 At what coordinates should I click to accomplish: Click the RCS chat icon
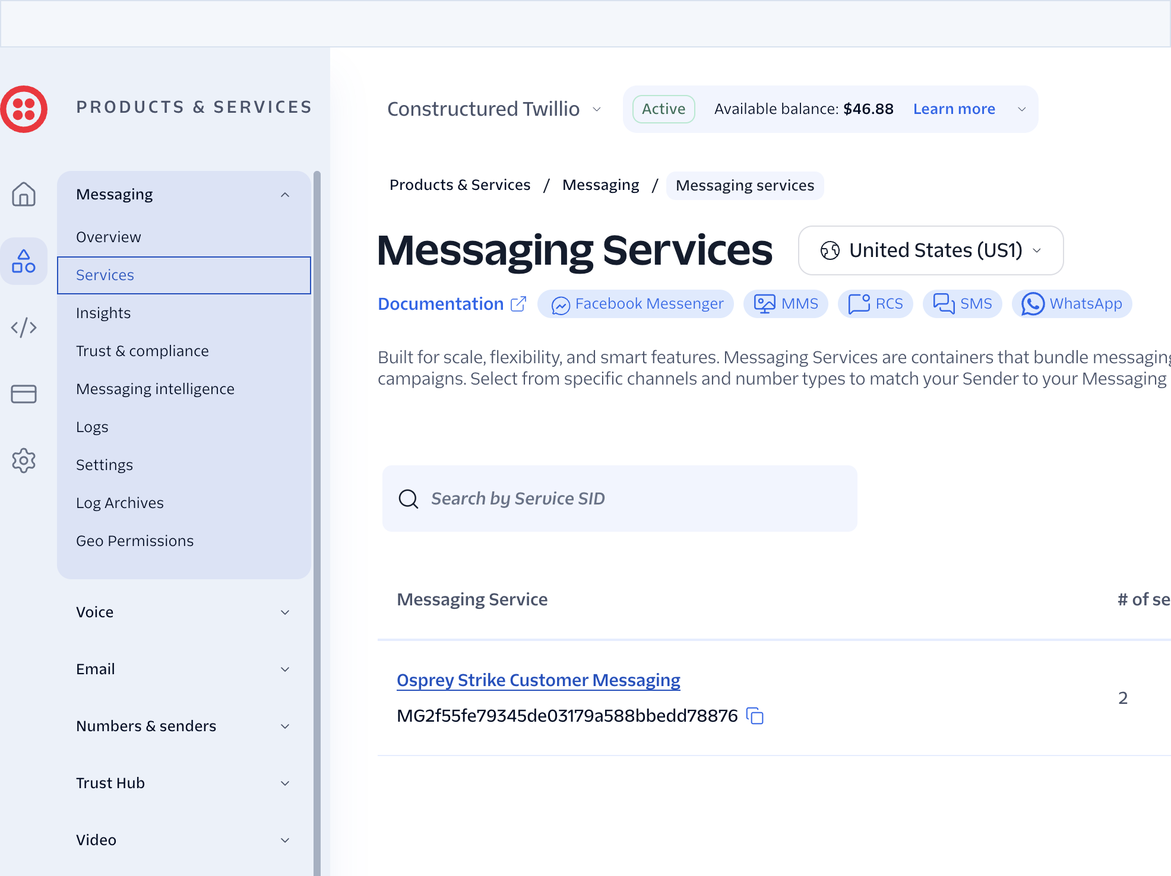[x=859, y=304]
